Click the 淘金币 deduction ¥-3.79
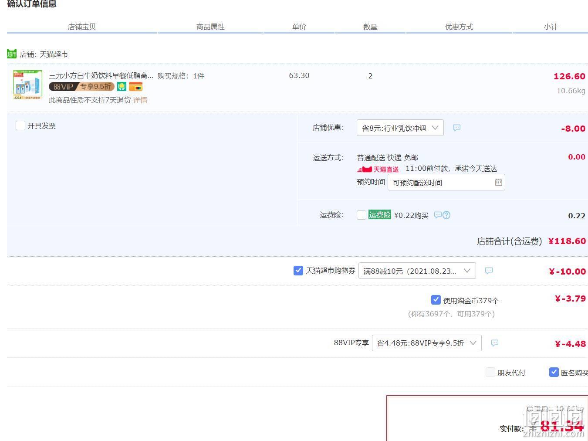 (570, 299)
